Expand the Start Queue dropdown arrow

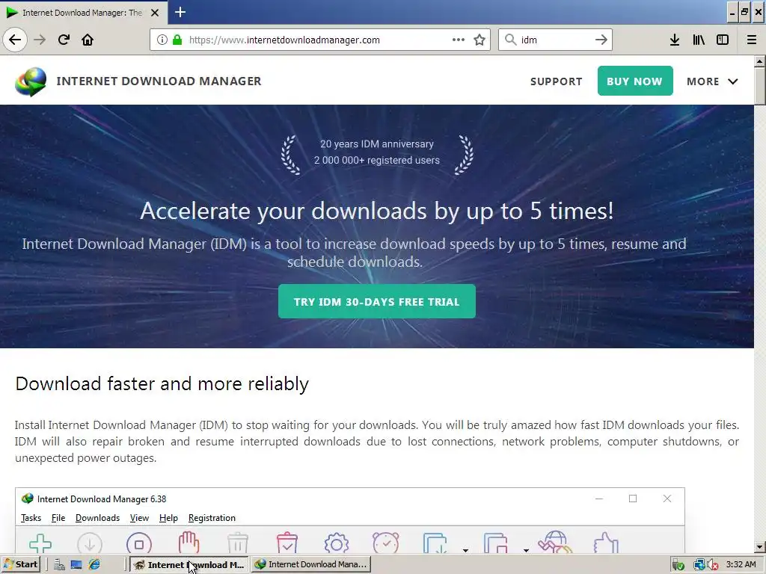(x=465, y=550)
